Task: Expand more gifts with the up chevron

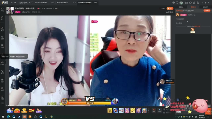Action: (148, 110)
